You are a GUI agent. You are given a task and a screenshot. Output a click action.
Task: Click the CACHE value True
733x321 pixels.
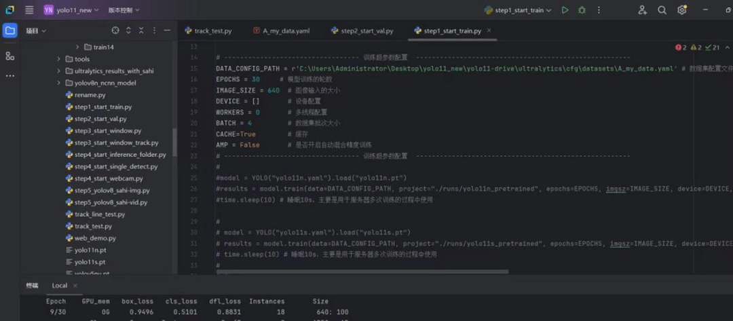click(248, 134)
